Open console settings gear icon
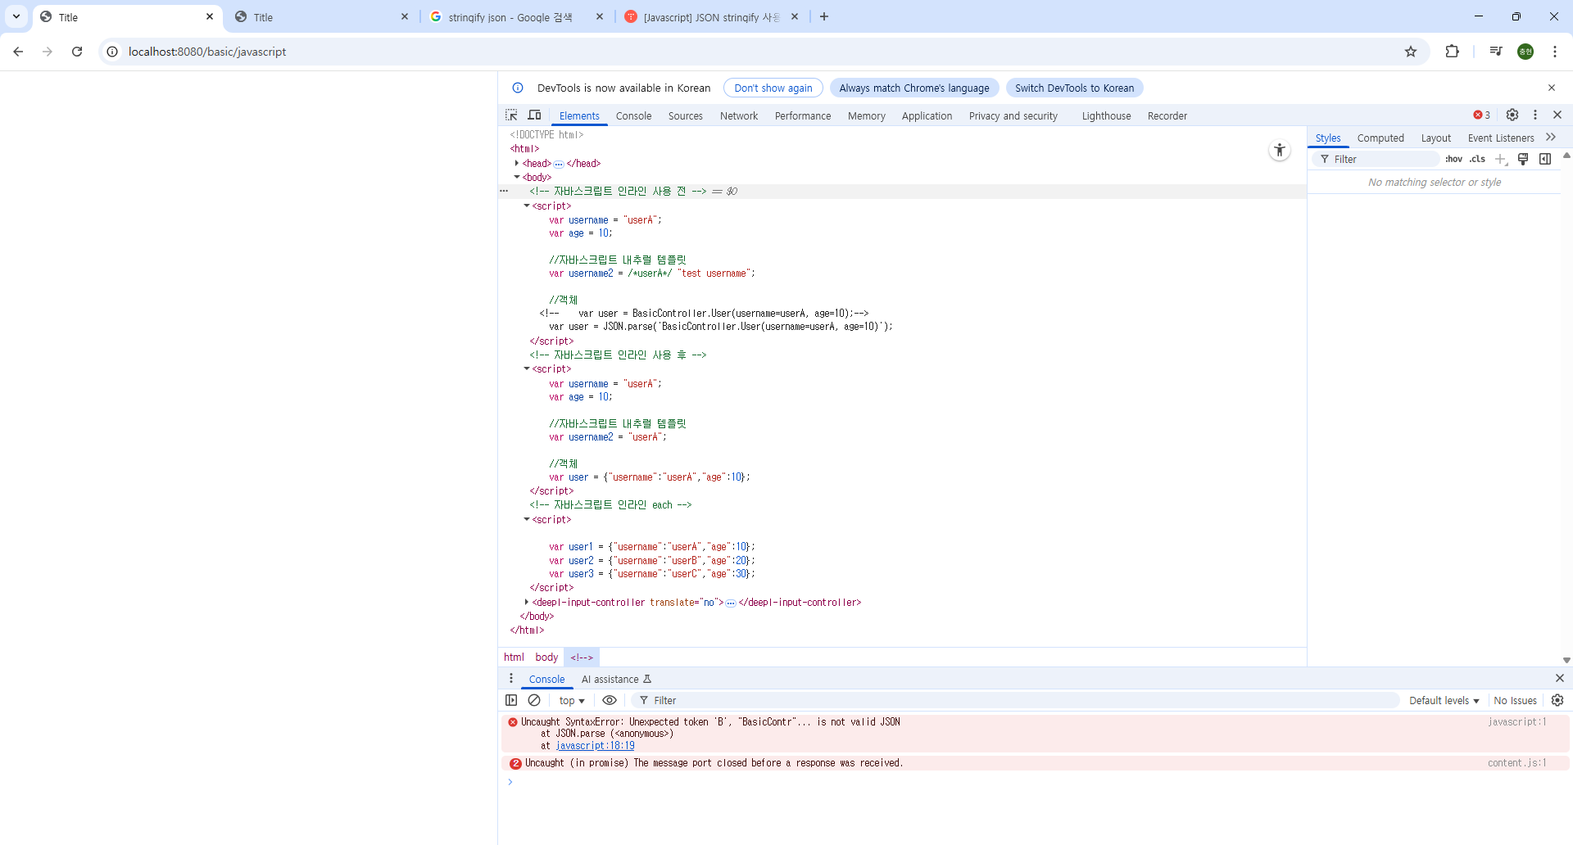 pyautogui.click(x=1557, y=700)
